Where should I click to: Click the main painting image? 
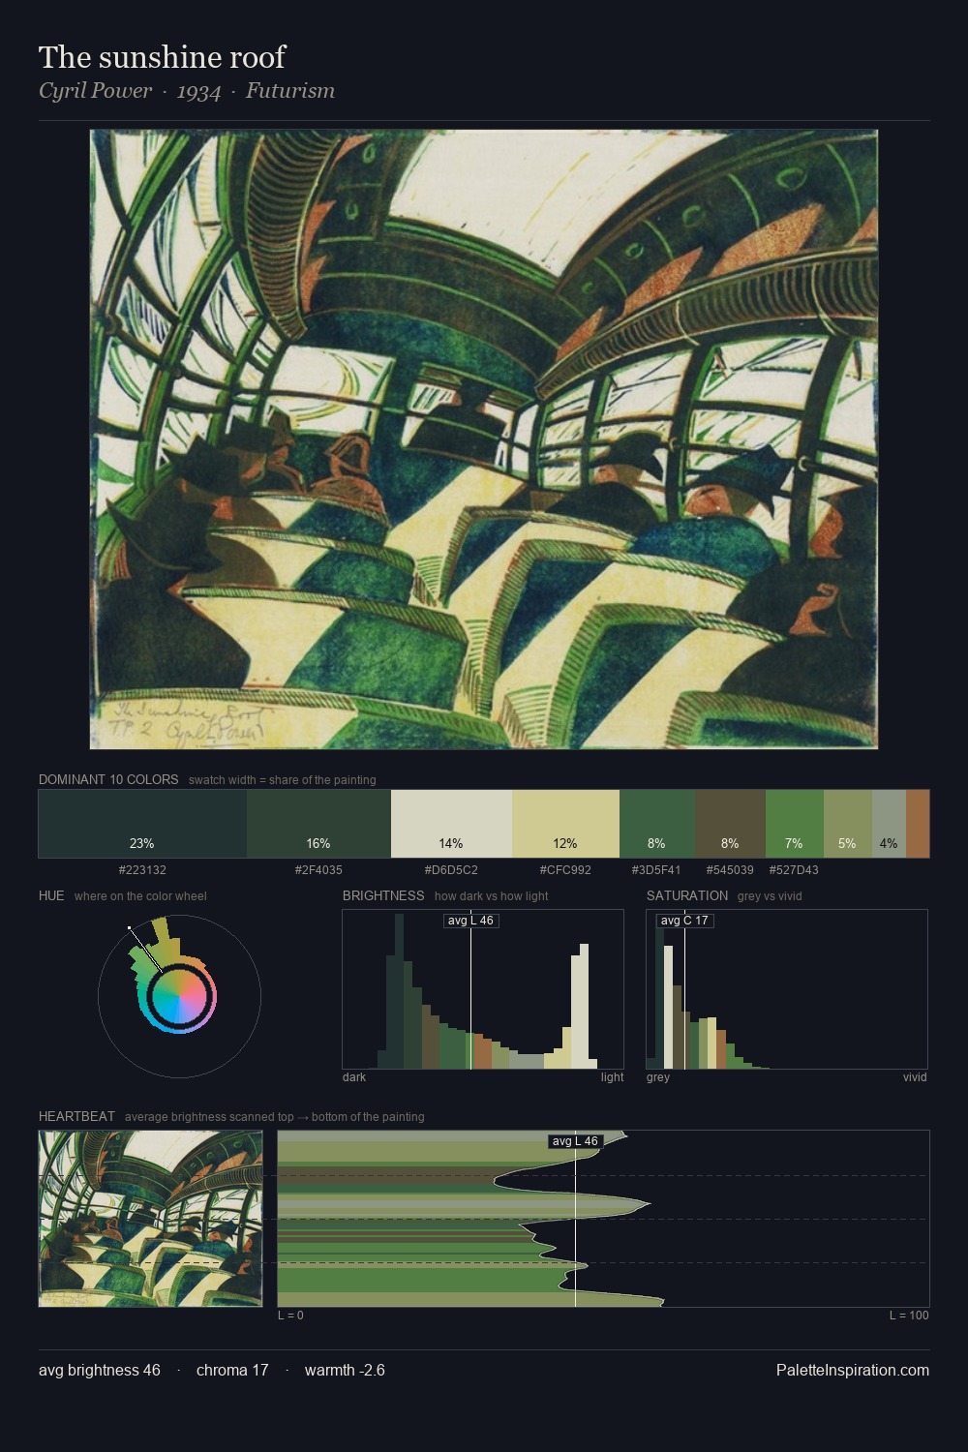click(484, 439)
